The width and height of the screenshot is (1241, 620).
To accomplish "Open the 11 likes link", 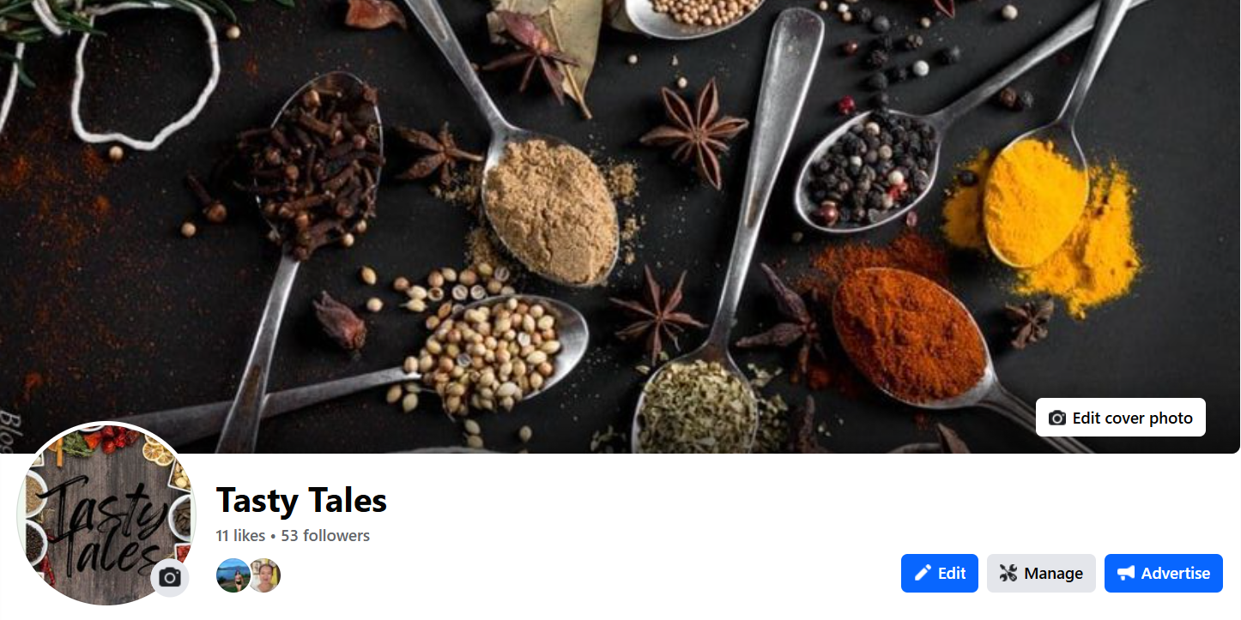I will (240, 536).
